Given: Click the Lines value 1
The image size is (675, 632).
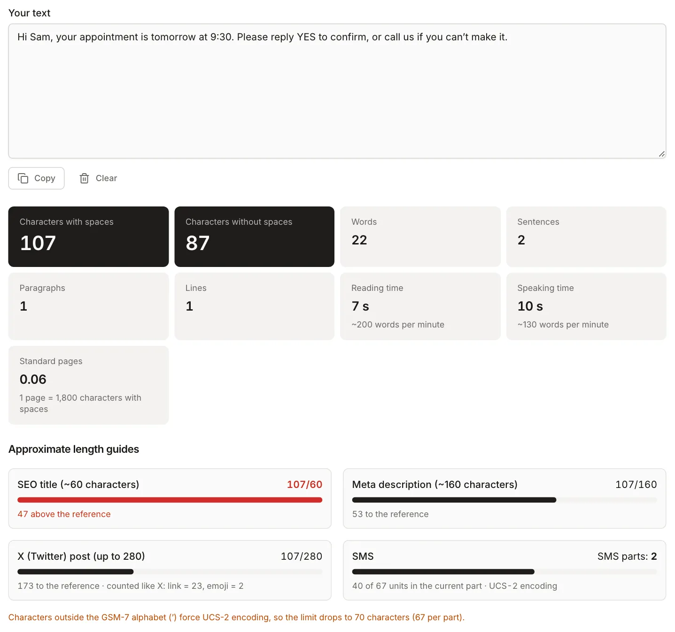Looking at the screenshot, I should coord(189,306).
